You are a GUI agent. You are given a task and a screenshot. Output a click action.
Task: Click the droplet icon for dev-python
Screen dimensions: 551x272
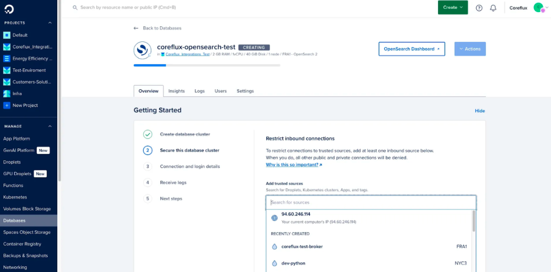coord(275,263)
